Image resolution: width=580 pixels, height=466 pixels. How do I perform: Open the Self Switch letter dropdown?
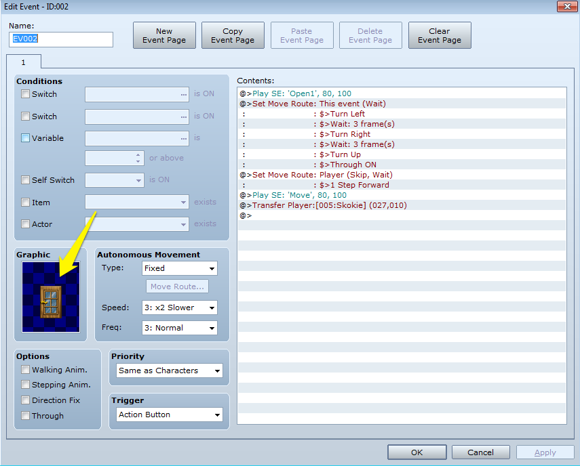coord(115,180)
